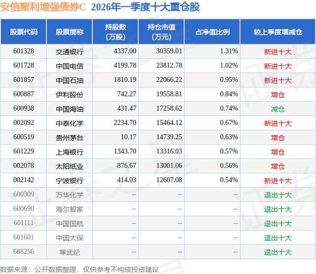This screenshot has width=316, height=274.
Task: Click stock code 002092
Action: coord(24,123)
